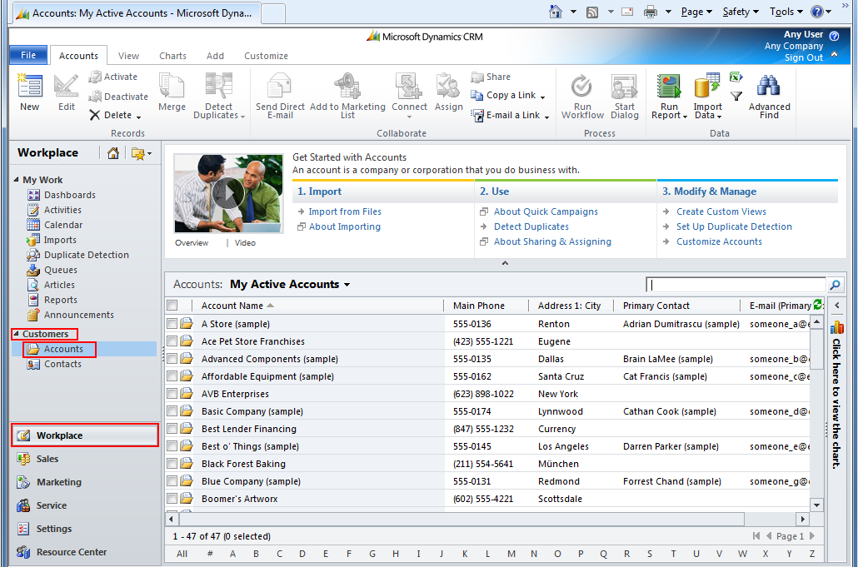
Task: Open the My Active Accounts view dropdown
Action: (x=347, y=285)
